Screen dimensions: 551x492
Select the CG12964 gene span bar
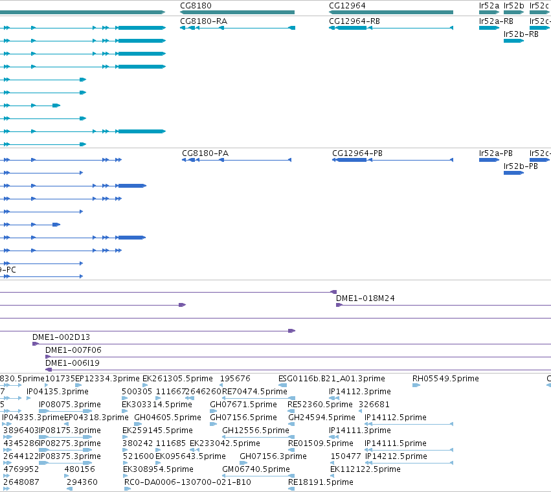pos(391,12)
